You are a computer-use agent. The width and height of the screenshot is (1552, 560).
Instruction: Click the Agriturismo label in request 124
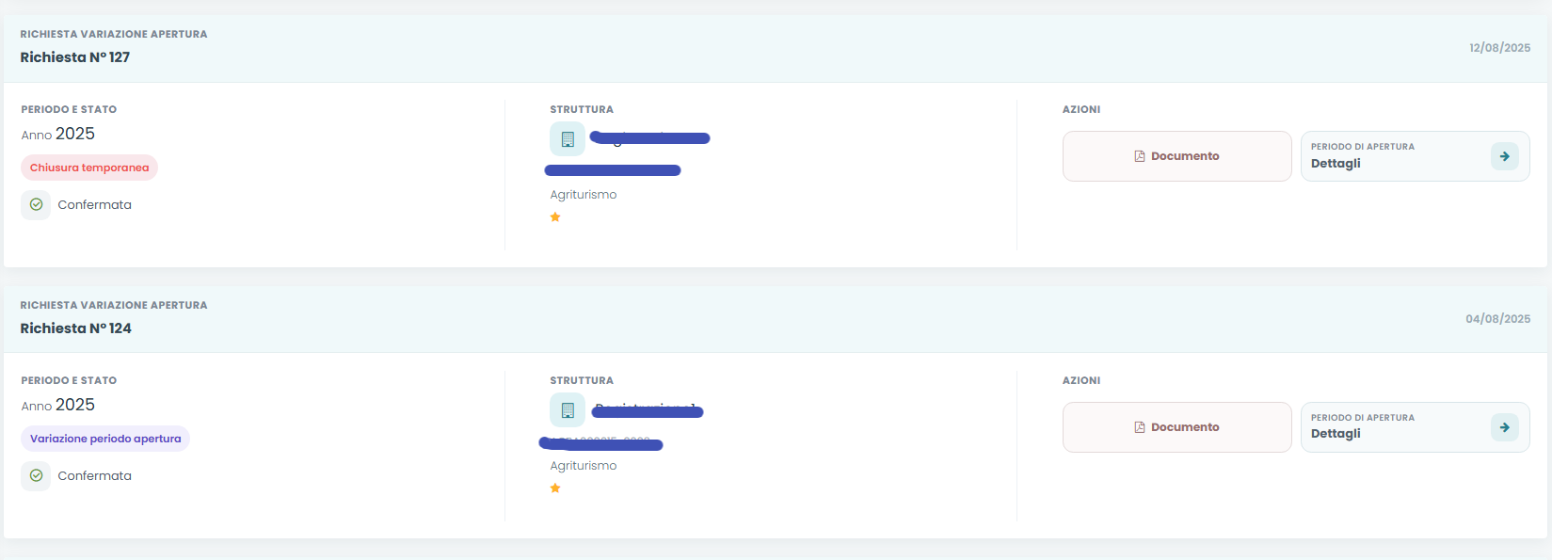point(584,466)
